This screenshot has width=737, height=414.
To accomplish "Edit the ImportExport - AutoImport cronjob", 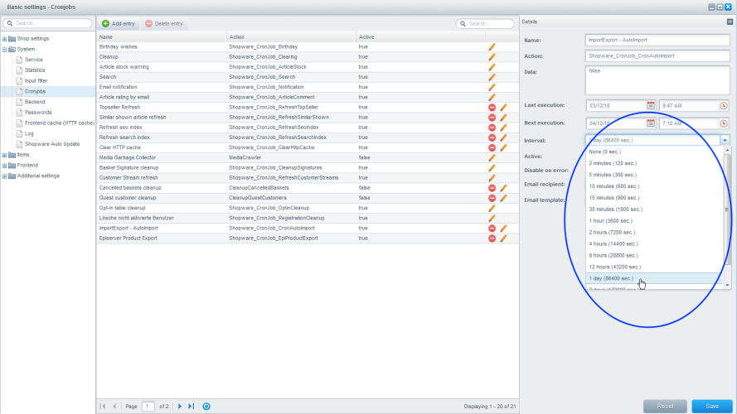I will 503,229.
